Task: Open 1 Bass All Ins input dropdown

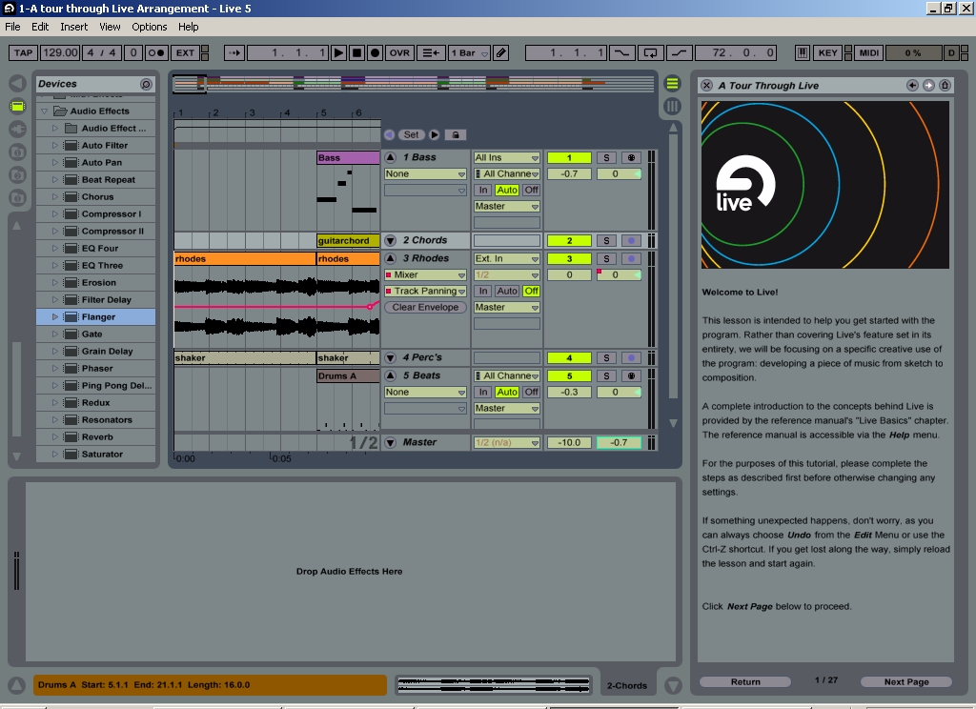Action: pyautogui.click(x=507, y=157)
